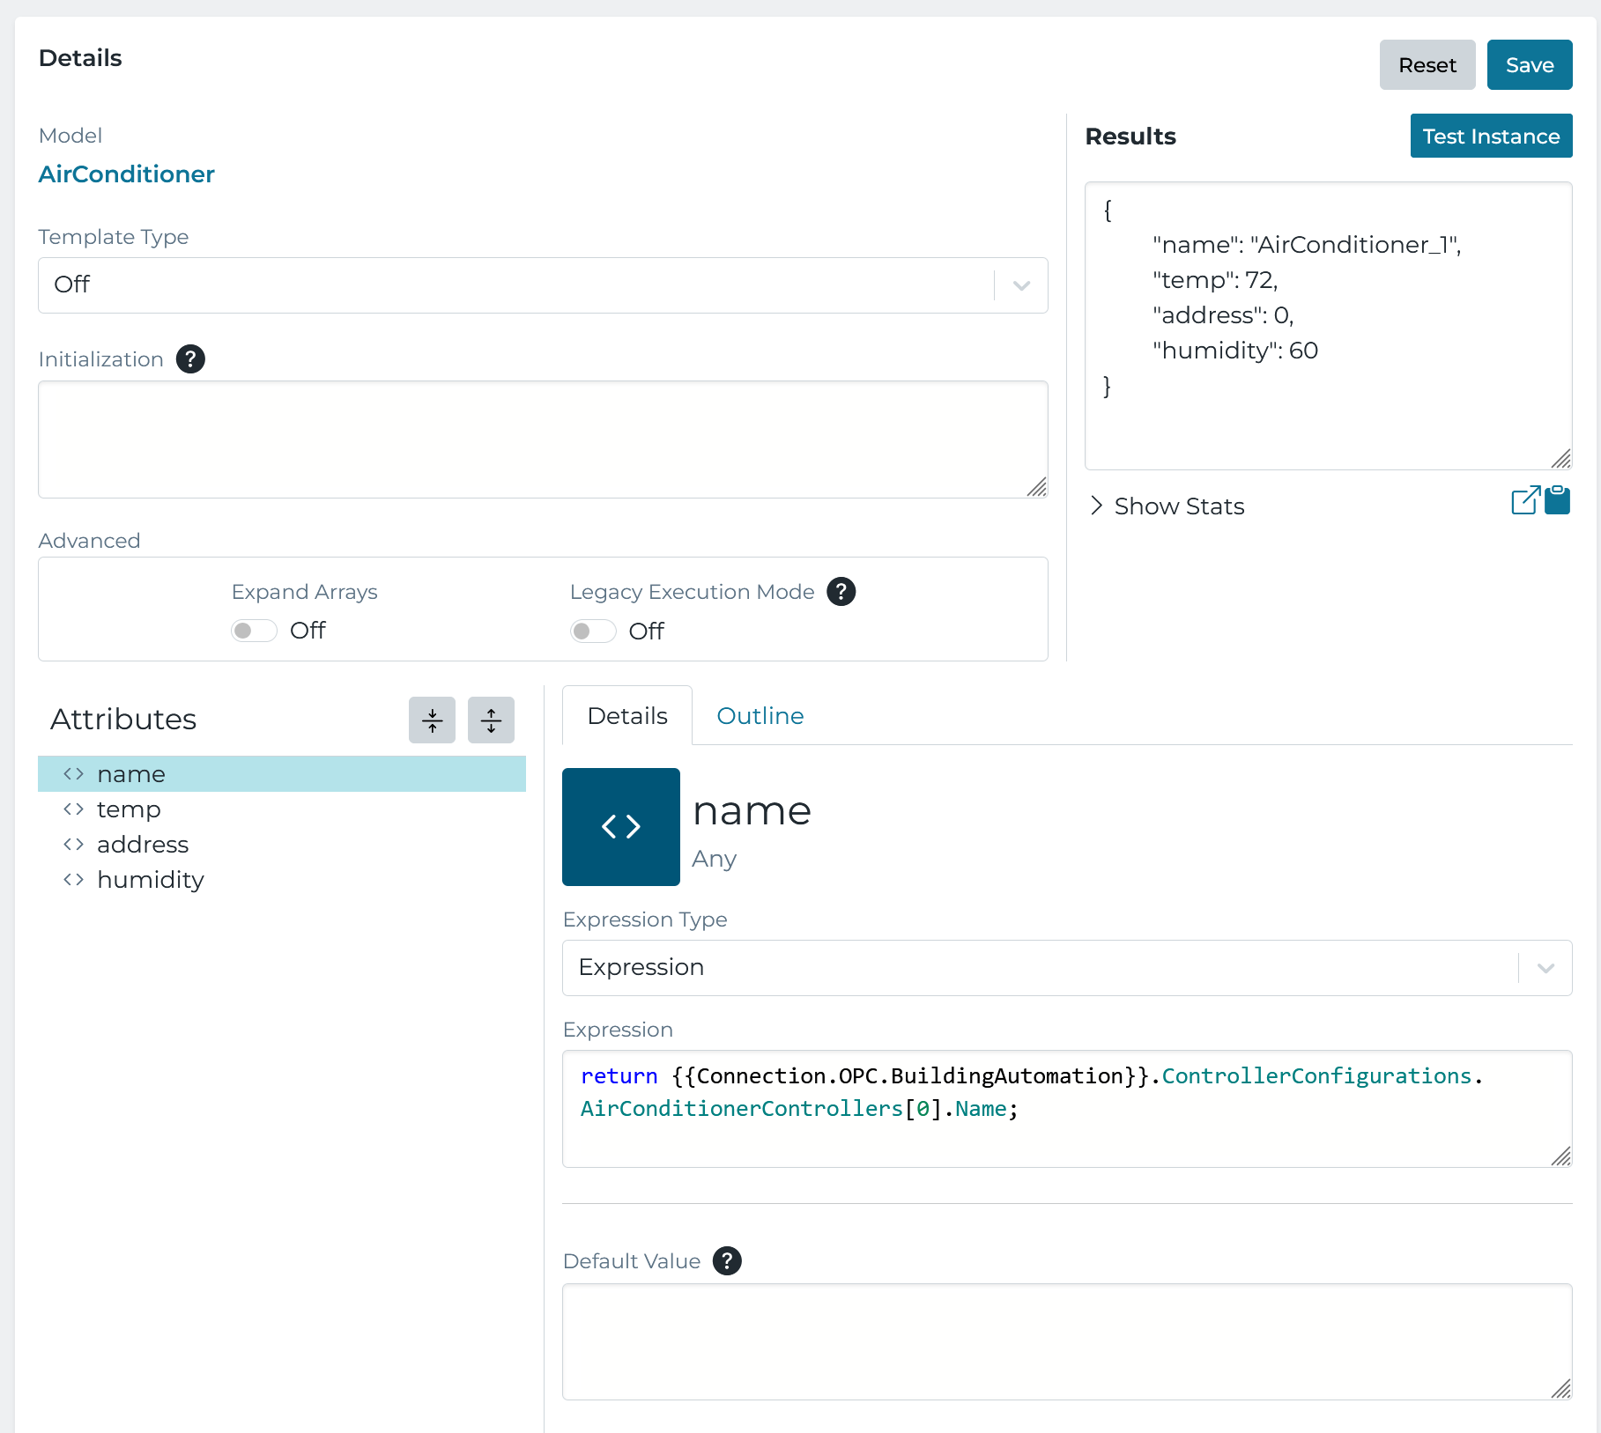This screenshot has width=1601, height=1433.
Task: Click the collapse all attributes icon
Action: point(432,720)
